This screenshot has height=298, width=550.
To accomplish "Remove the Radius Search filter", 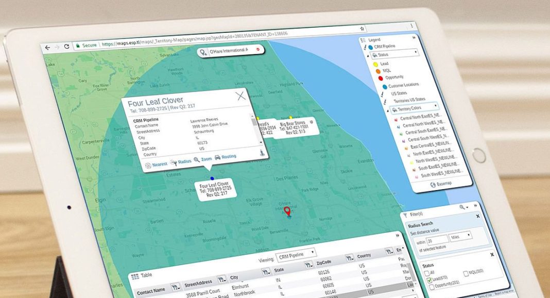I will click(478, 216).
